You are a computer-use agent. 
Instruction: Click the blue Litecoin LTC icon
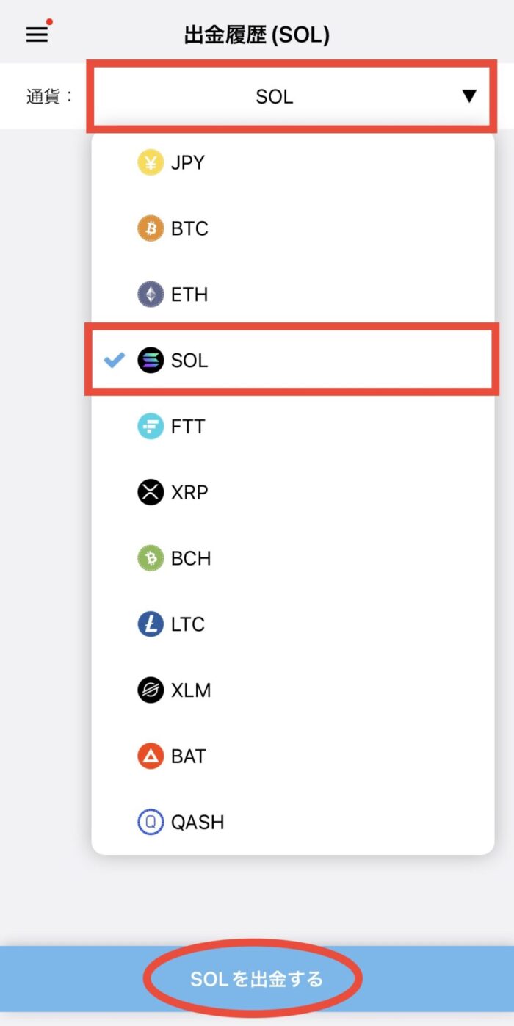coord(151,624)
